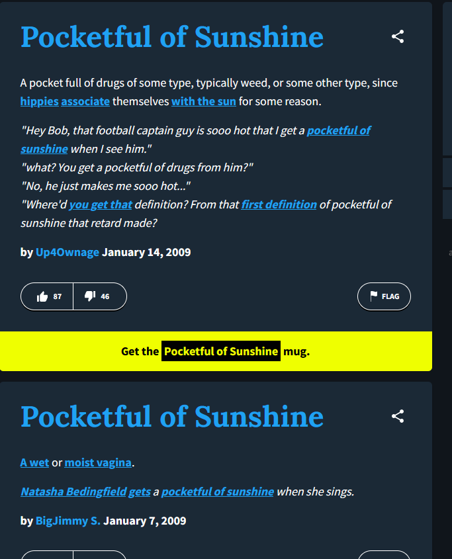Follow the "Natasha Bedingfield" link

pyautogui.click(x=73, y=492)
